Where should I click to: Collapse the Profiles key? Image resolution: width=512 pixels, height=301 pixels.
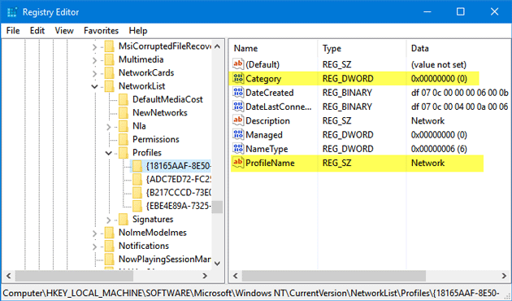click(x=109, y=153)
